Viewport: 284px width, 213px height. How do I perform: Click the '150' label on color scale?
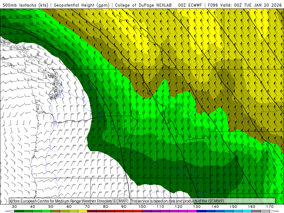[233, 207]
